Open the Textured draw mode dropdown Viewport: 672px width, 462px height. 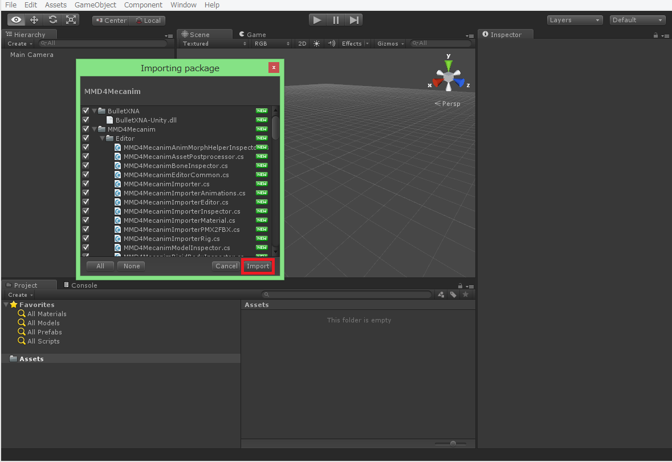point(214,44)
